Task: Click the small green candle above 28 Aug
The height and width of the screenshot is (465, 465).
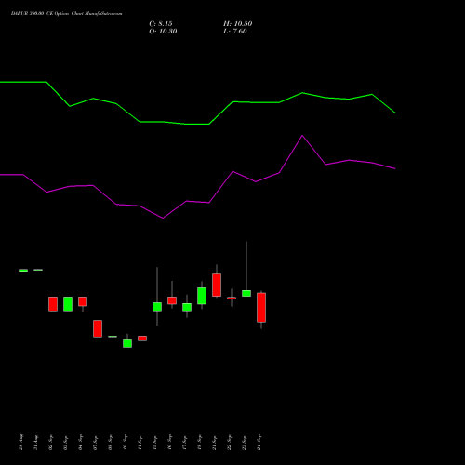Action: click(x=23, y=271)
